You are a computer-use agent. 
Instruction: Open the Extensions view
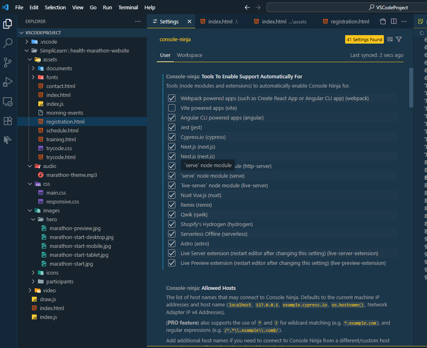click(x=8, y=121)
